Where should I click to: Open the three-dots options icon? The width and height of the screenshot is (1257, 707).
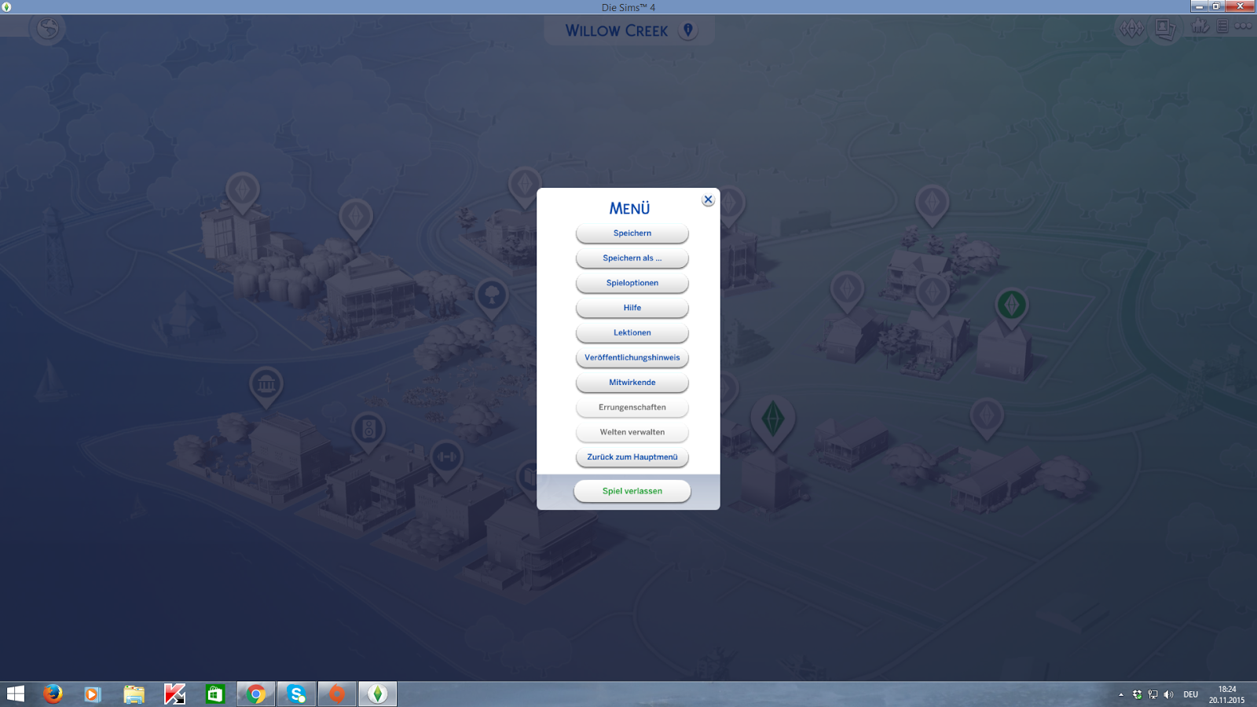[1243, 26]
